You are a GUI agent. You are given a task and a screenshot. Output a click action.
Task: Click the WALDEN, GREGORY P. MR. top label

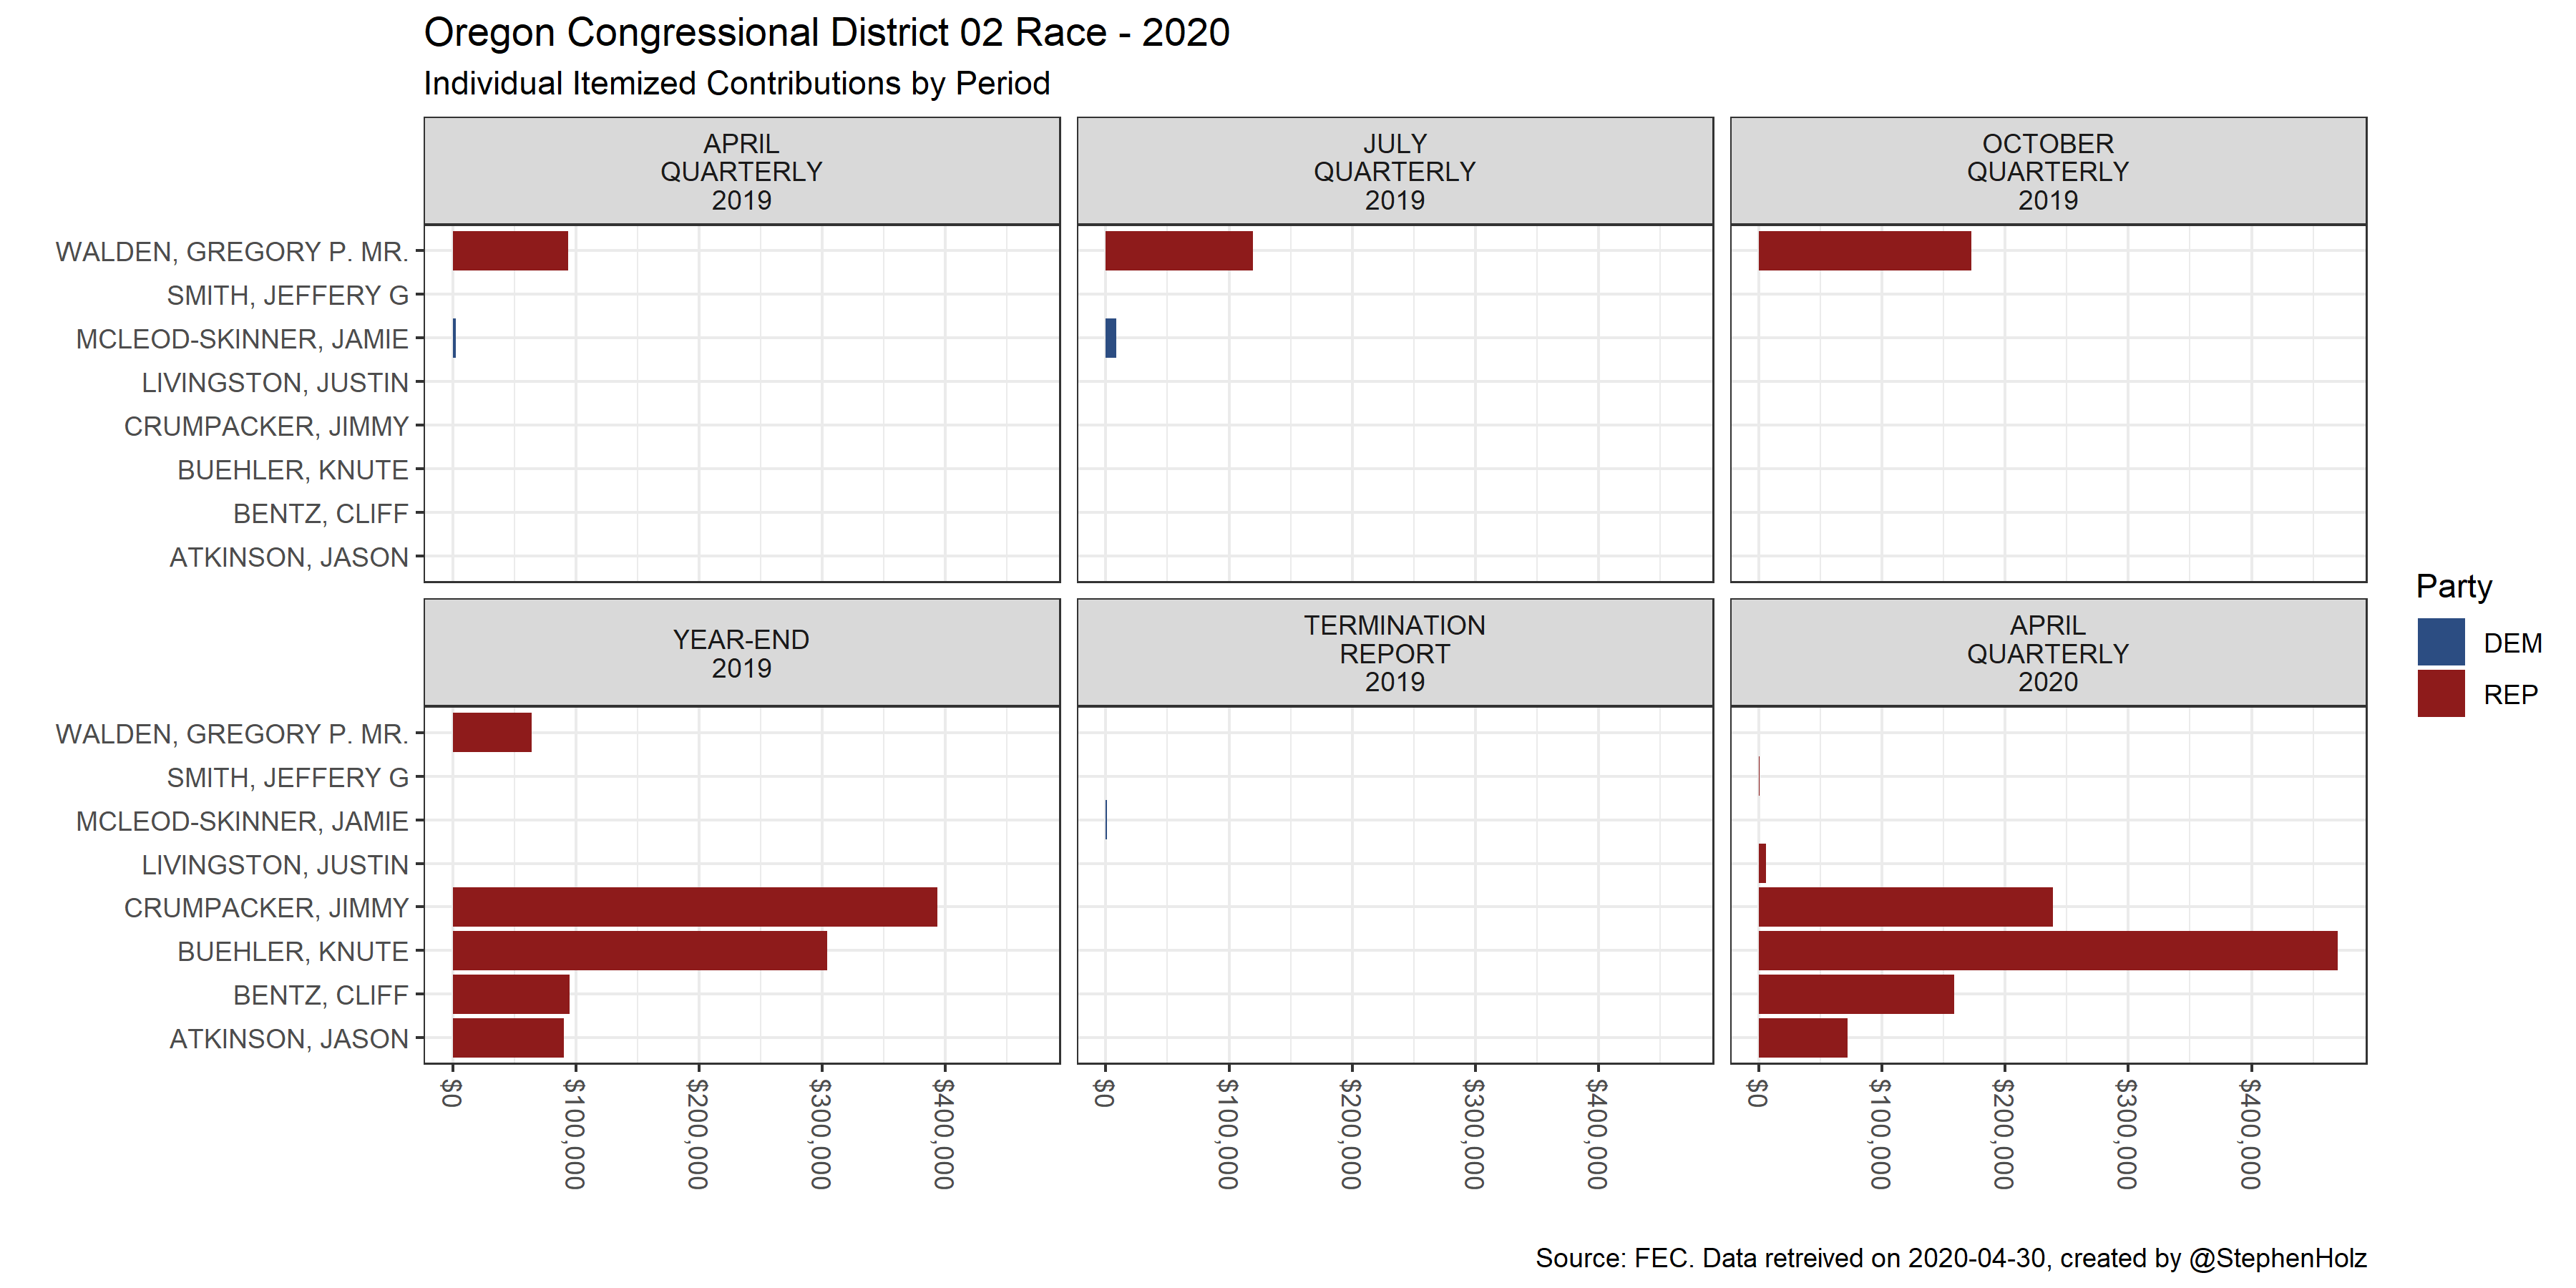(x=232, y=252)
